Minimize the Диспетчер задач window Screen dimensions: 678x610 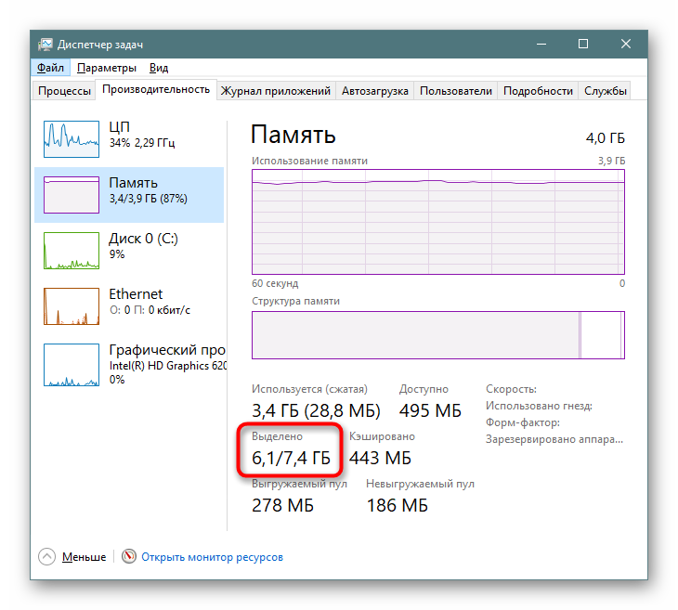pyautogui.click(x=541, y=44)
